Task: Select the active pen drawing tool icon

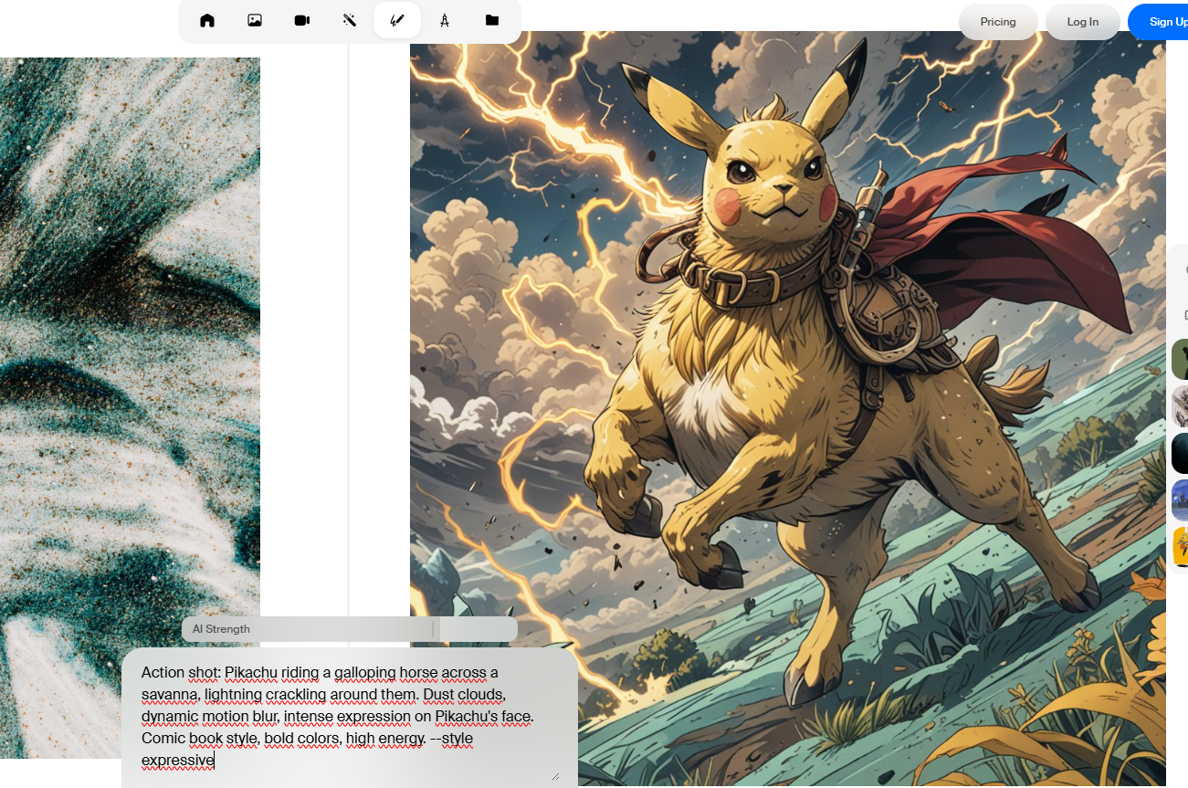Action: click(397, 20)
